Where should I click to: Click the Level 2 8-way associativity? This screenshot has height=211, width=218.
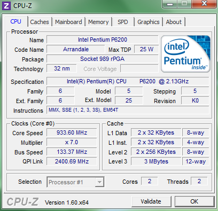(196, 152)
